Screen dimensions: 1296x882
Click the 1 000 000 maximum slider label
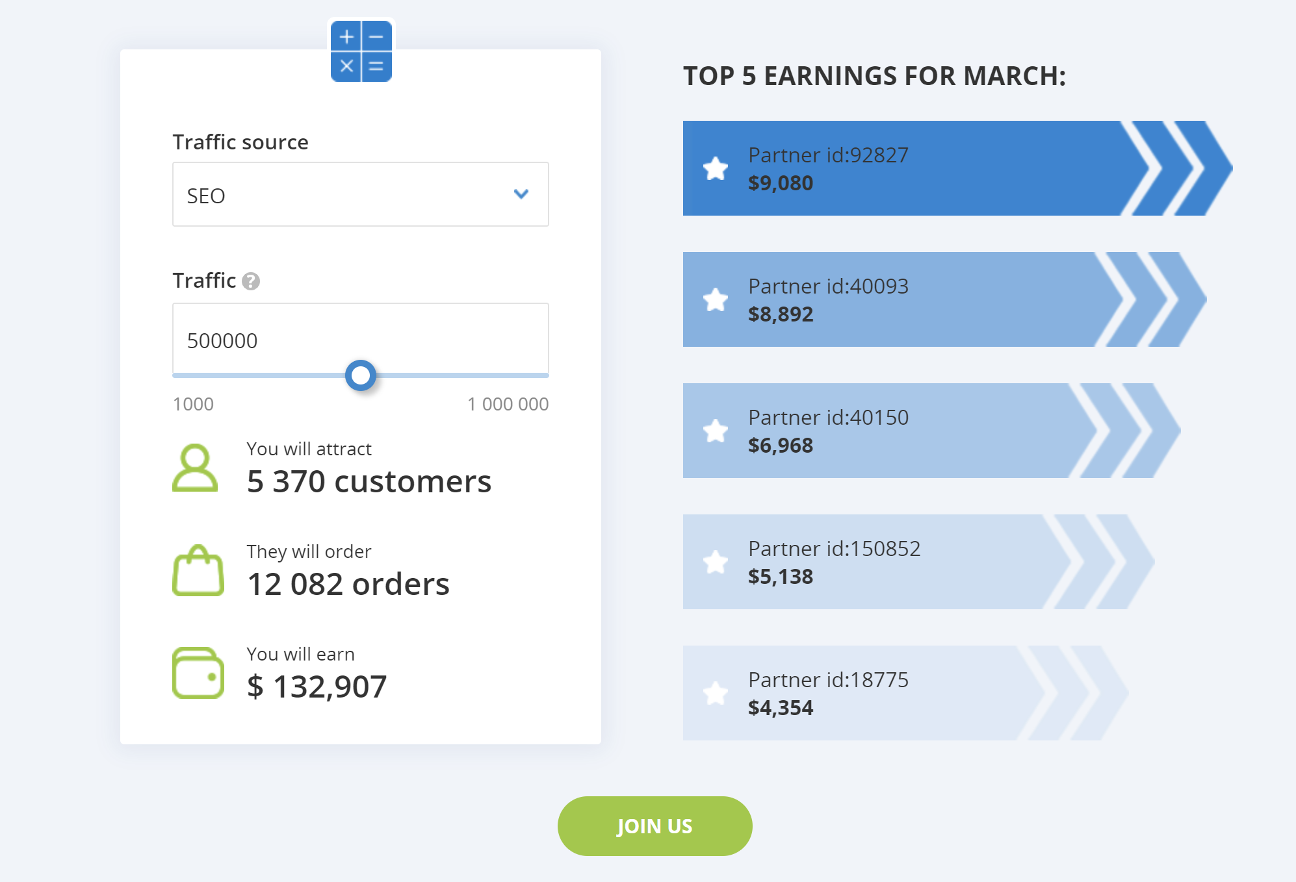[x=508, y=404]
